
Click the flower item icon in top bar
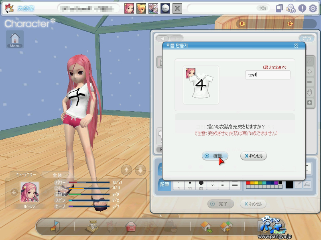(x=153, y=8)
